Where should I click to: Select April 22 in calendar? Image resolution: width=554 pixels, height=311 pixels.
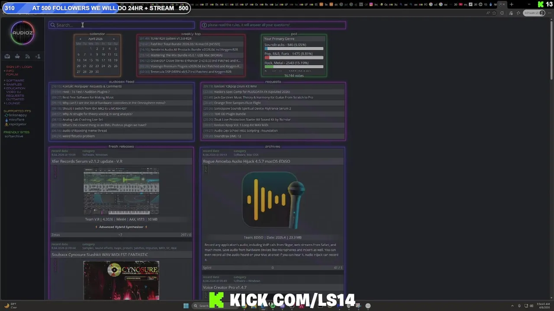[x=91, y=66]
